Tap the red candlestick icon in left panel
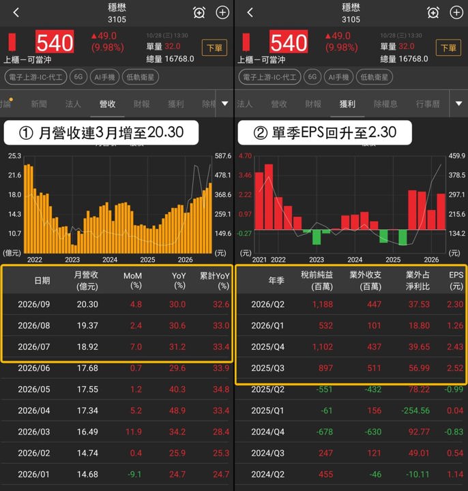 (12, 42)
